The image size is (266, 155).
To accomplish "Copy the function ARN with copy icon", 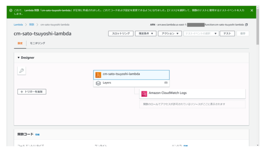I will point(246,25).
